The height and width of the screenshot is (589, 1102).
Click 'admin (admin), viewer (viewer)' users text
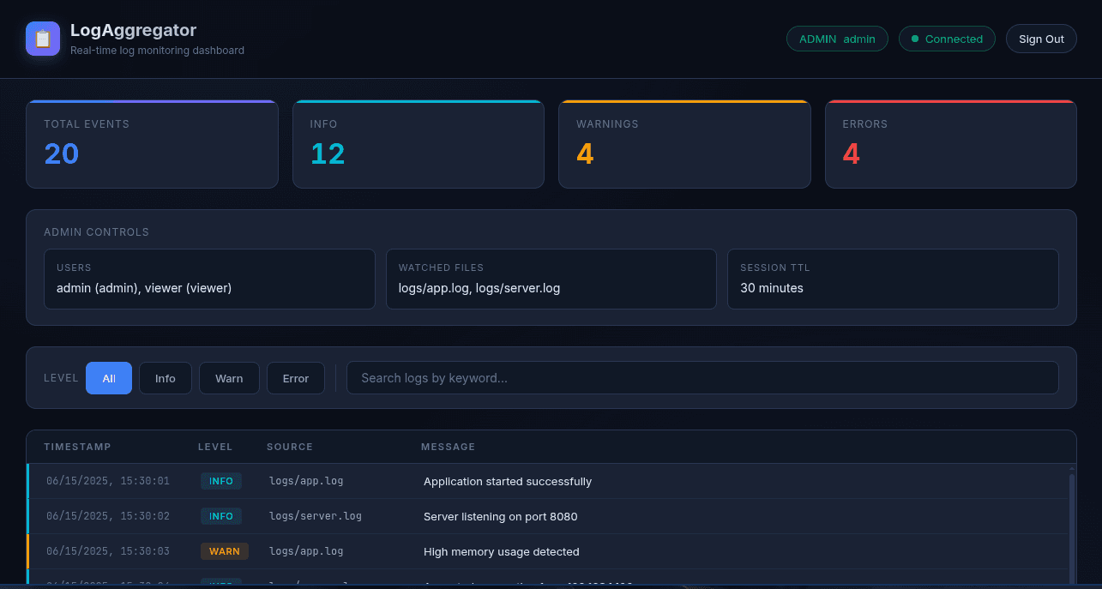(x=144, y=288)
